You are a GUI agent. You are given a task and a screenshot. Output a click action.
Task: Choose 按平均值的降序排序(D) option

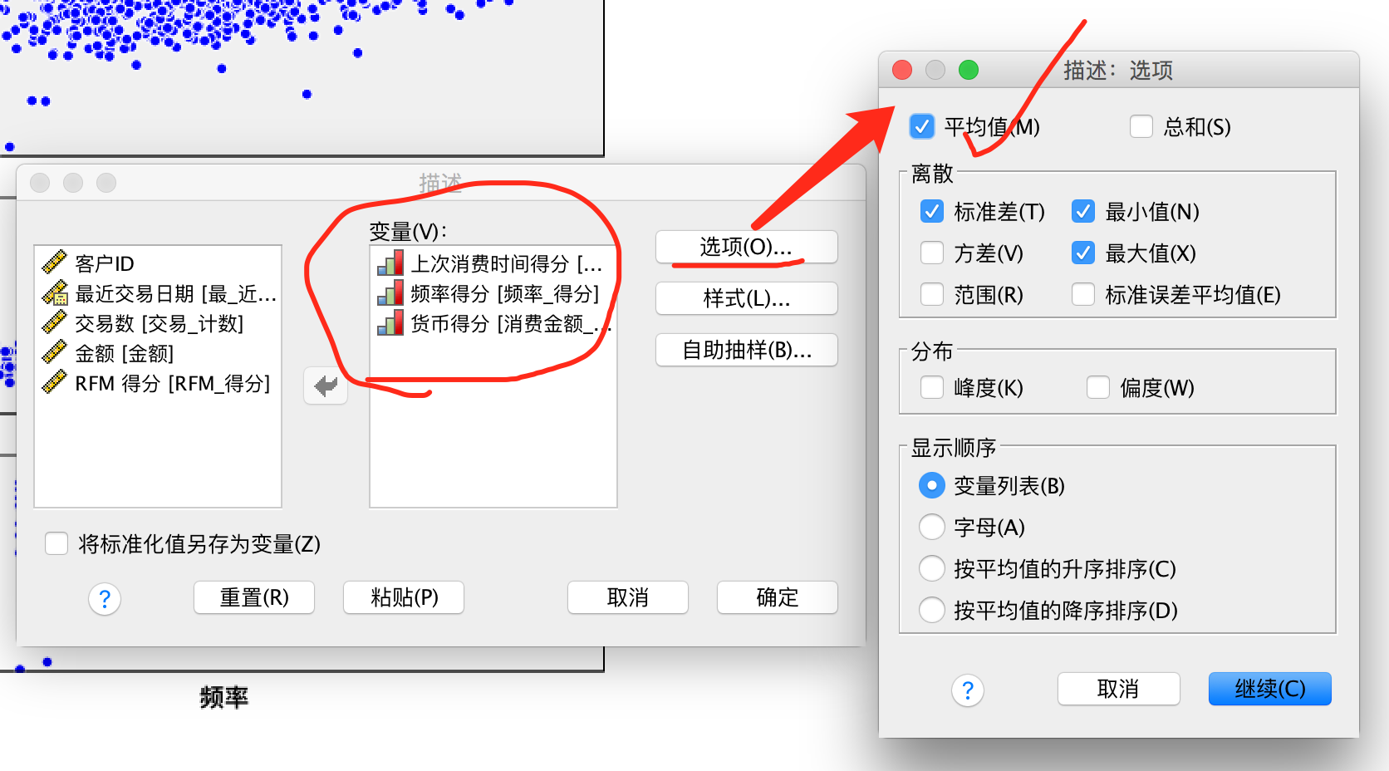(932, 610)
